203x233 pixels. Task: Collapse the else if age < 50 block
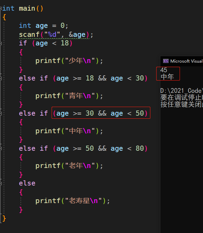pyautogui.click(x=1, y=114)
